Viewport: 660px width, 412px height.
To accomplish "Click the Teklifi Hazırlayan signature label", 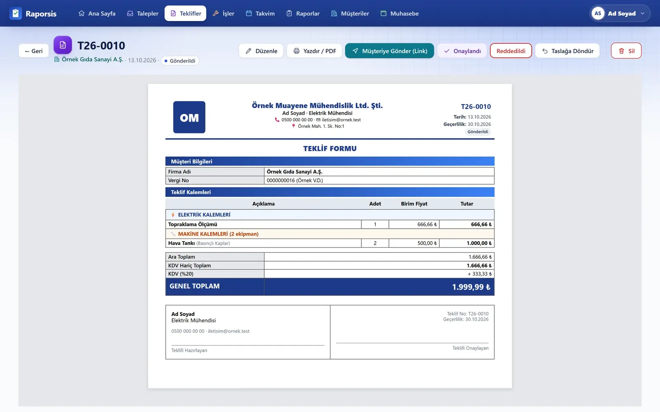I will click(189, 350).
